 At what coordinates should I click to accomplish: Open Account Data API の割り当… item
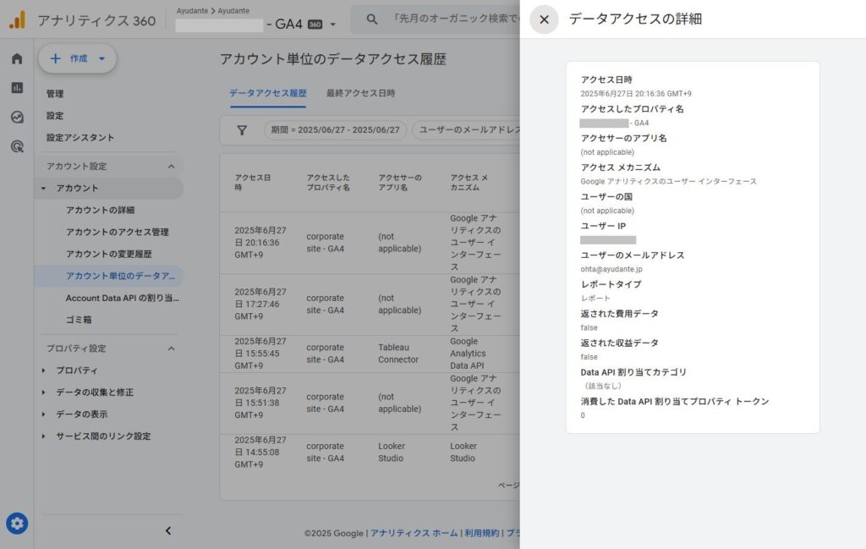(x=122, y=299)
